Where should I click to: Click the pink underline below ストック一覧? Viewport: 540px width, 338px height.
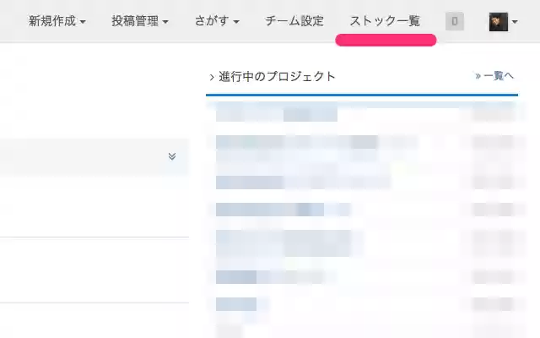[386, 40]
